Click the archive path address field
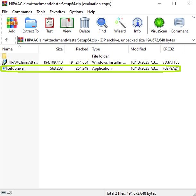 click(107, 40)
